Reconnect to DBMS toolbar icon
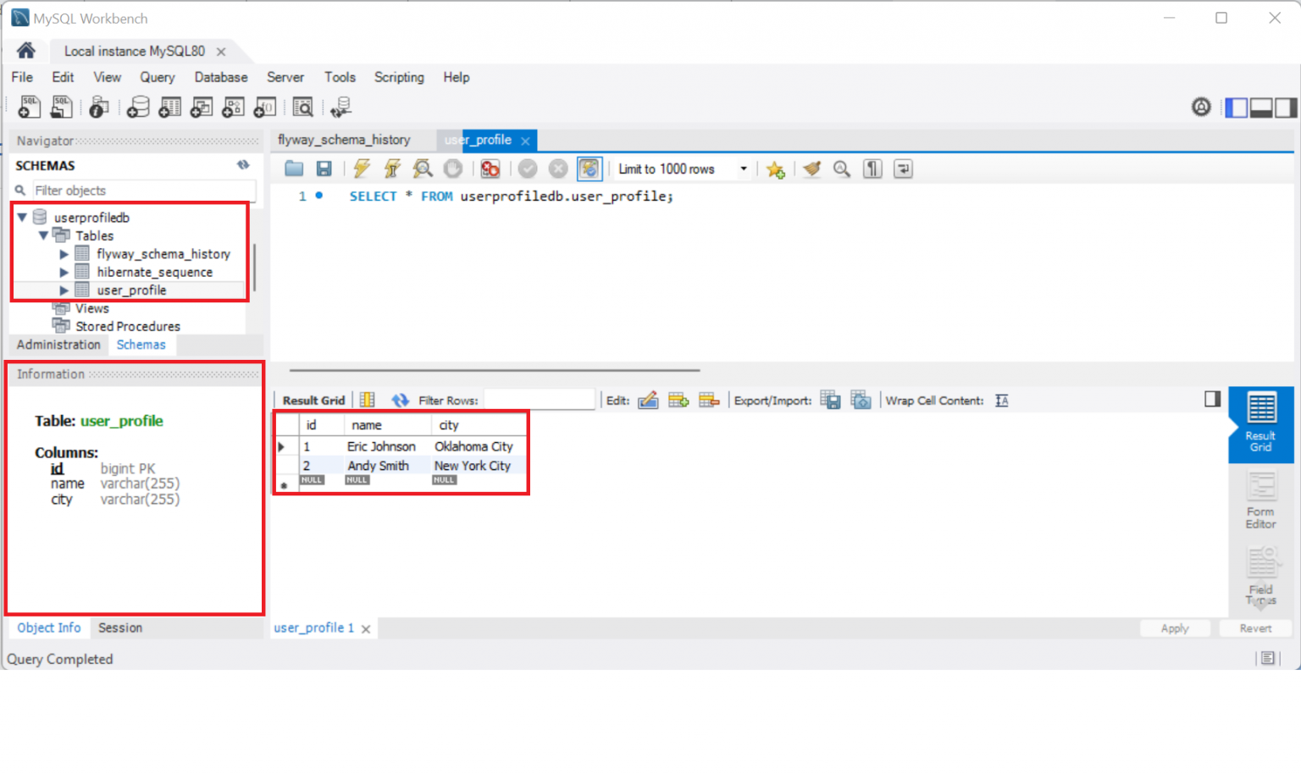 [x=340, y=107]
